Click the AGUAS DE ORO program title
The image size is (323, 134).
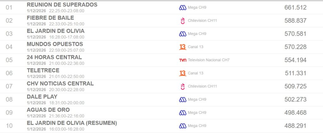(x=48, y=110)
